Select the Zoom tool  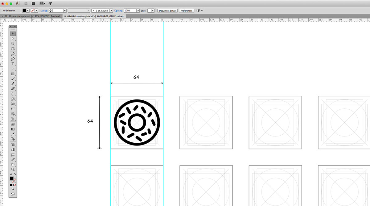tap(13, 169)
